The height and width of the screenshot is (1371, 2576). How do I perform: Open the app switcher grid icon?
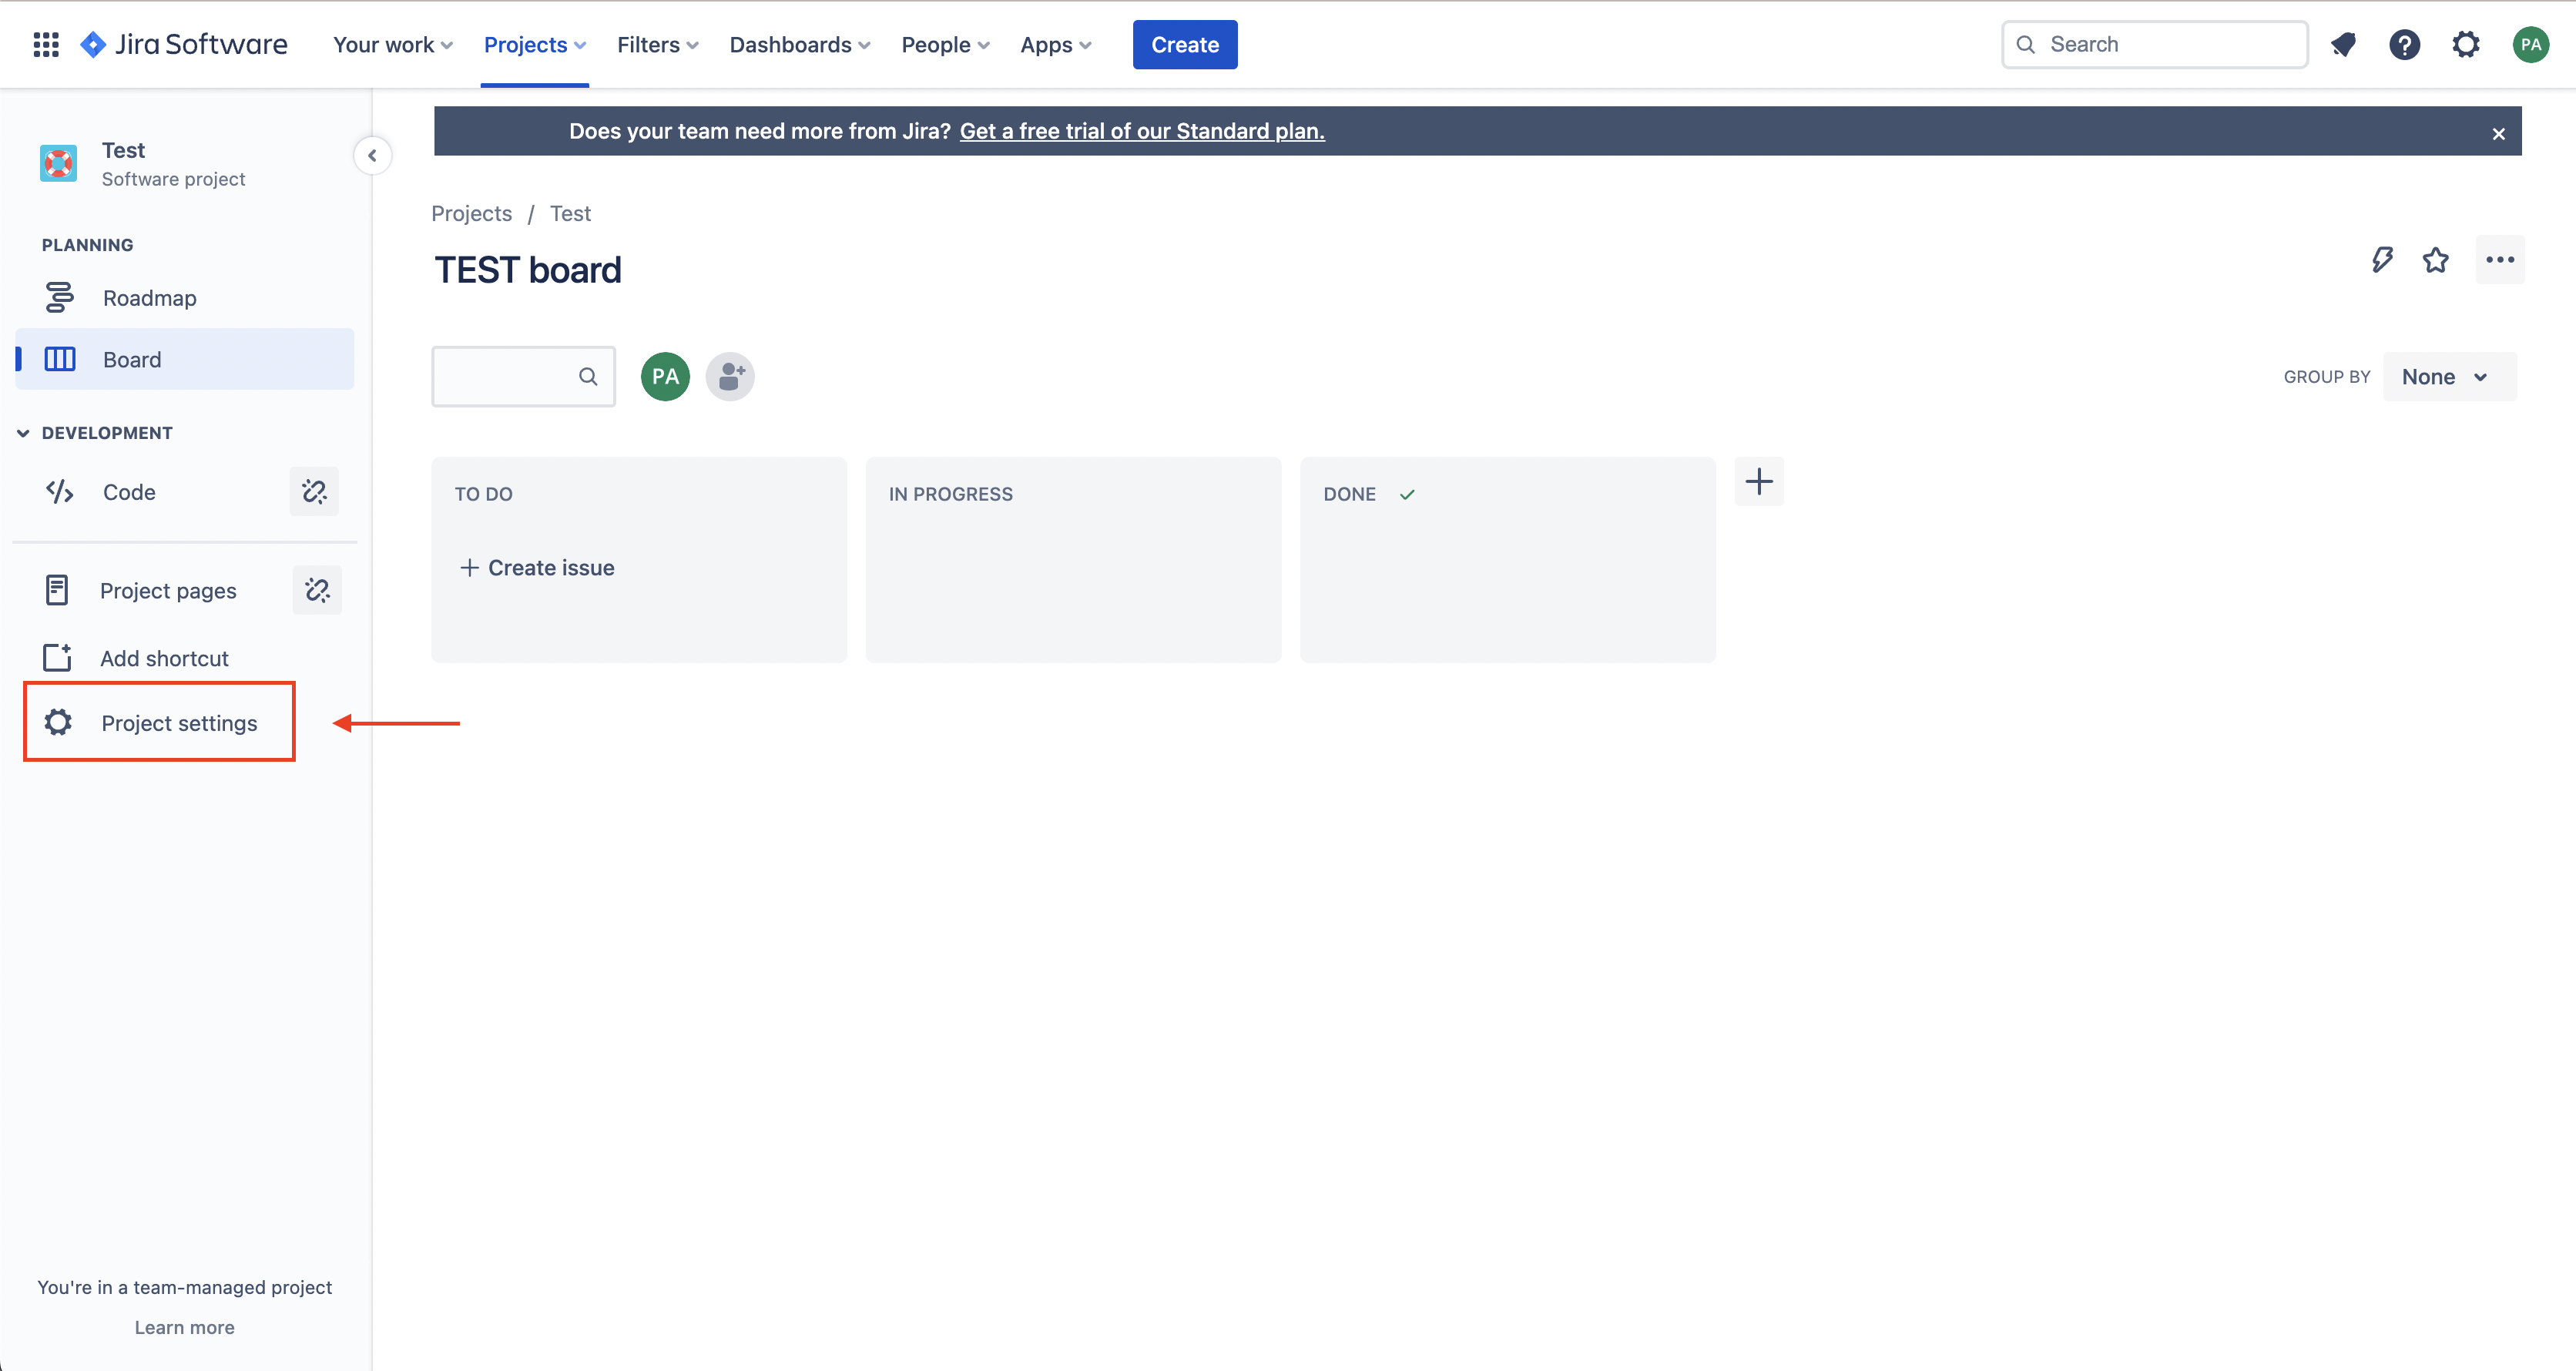click(x=46, y=44)
